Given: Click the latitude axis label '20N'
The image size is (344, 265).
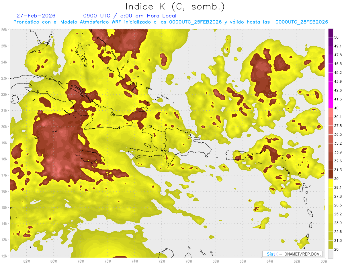Looking at the screenshot, I should pyautogui.click(x=4, y=127).
